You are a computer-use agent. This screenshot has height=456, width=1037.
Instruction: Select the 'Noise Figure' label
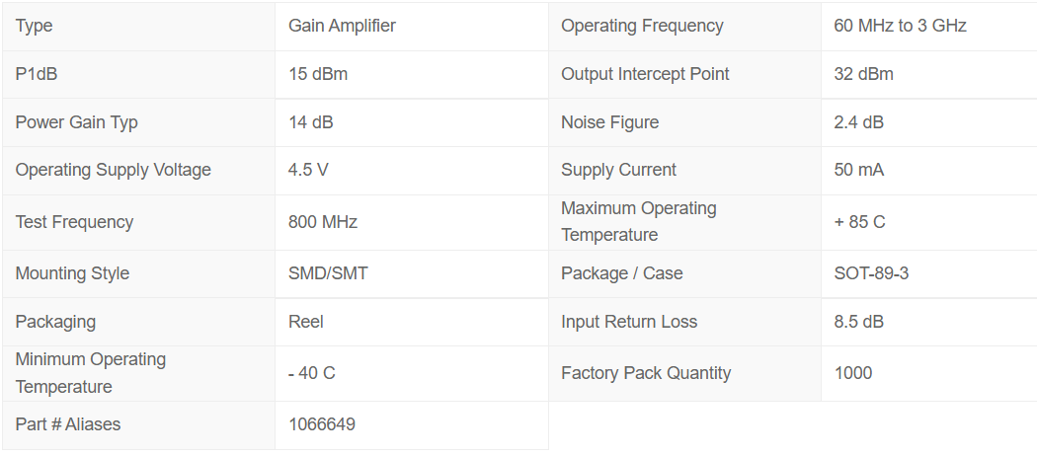609,122
